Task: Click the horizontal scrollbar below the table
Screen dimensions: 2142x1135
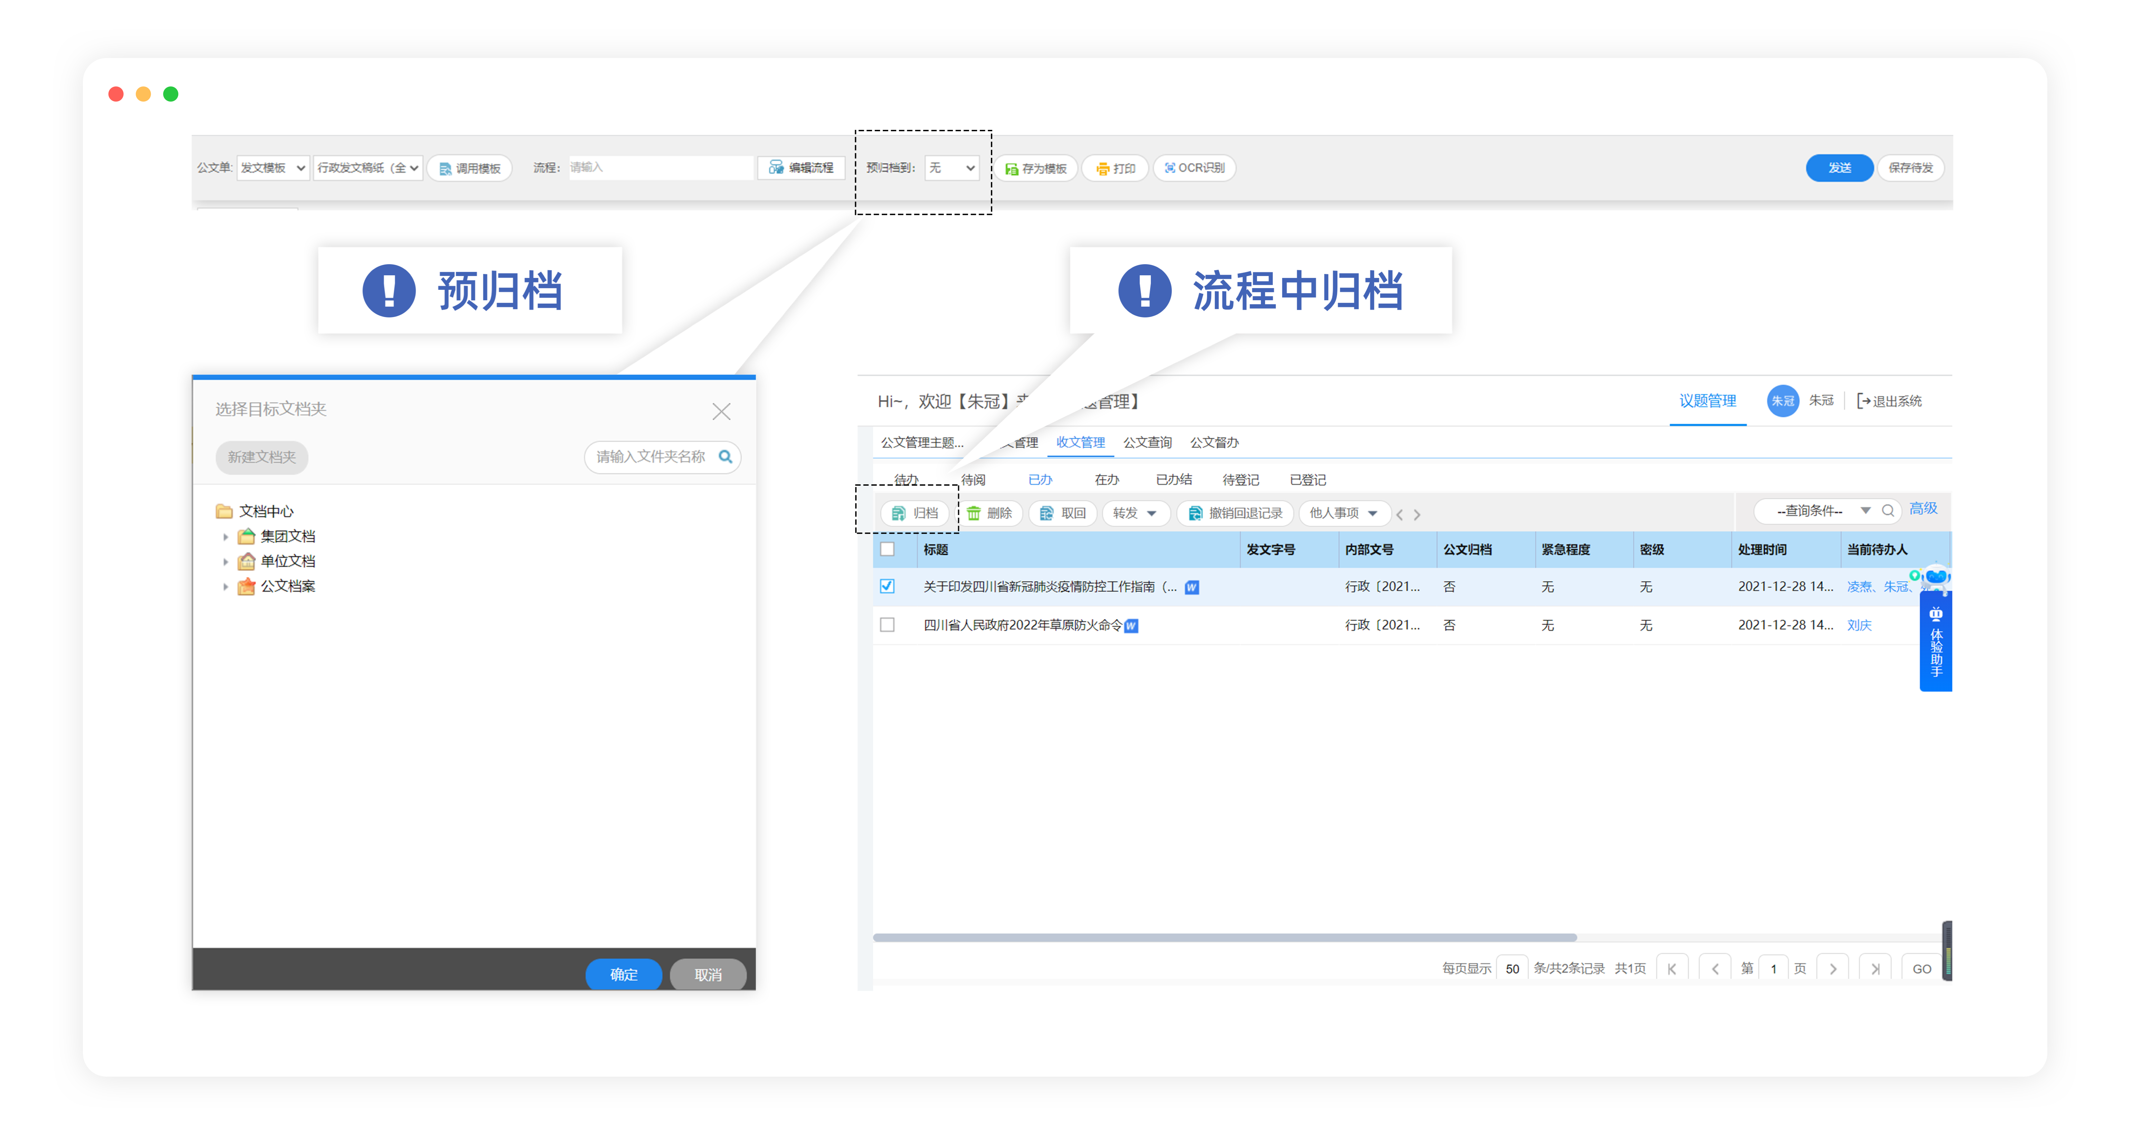Action: [1224, 937]
